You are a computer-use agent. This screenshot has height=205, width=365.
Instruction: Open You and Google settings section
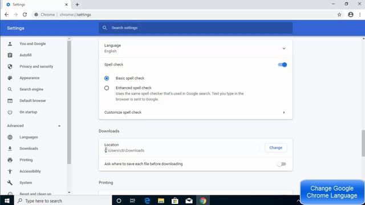[33, 44]
